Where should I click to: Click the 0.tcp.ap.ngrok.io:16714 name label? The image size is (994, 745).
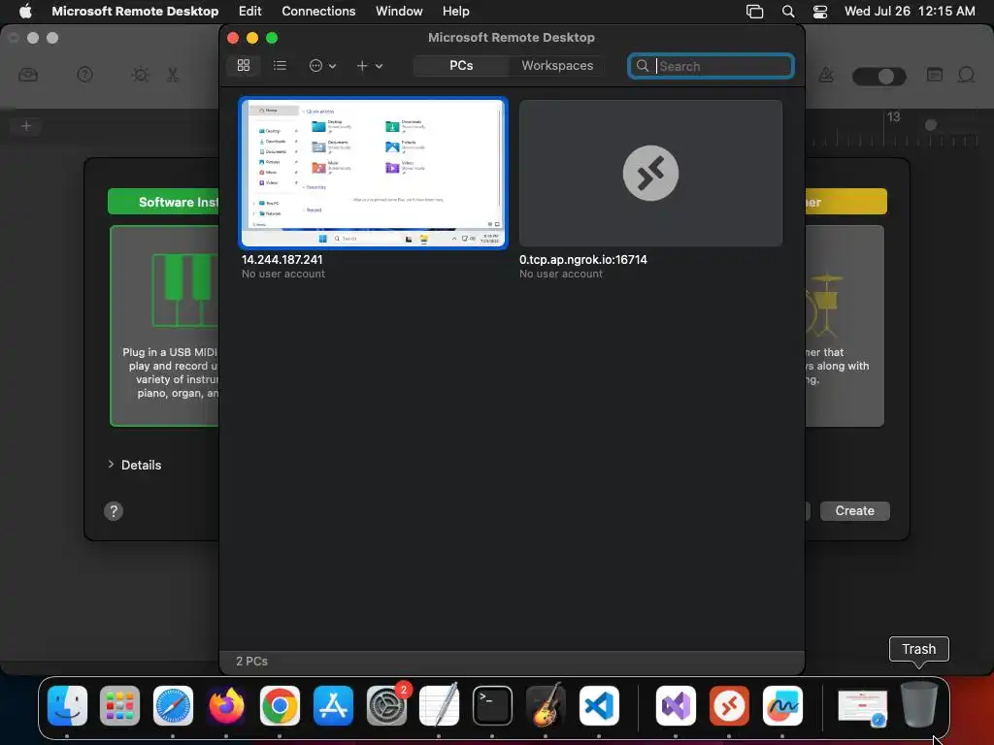583,260
